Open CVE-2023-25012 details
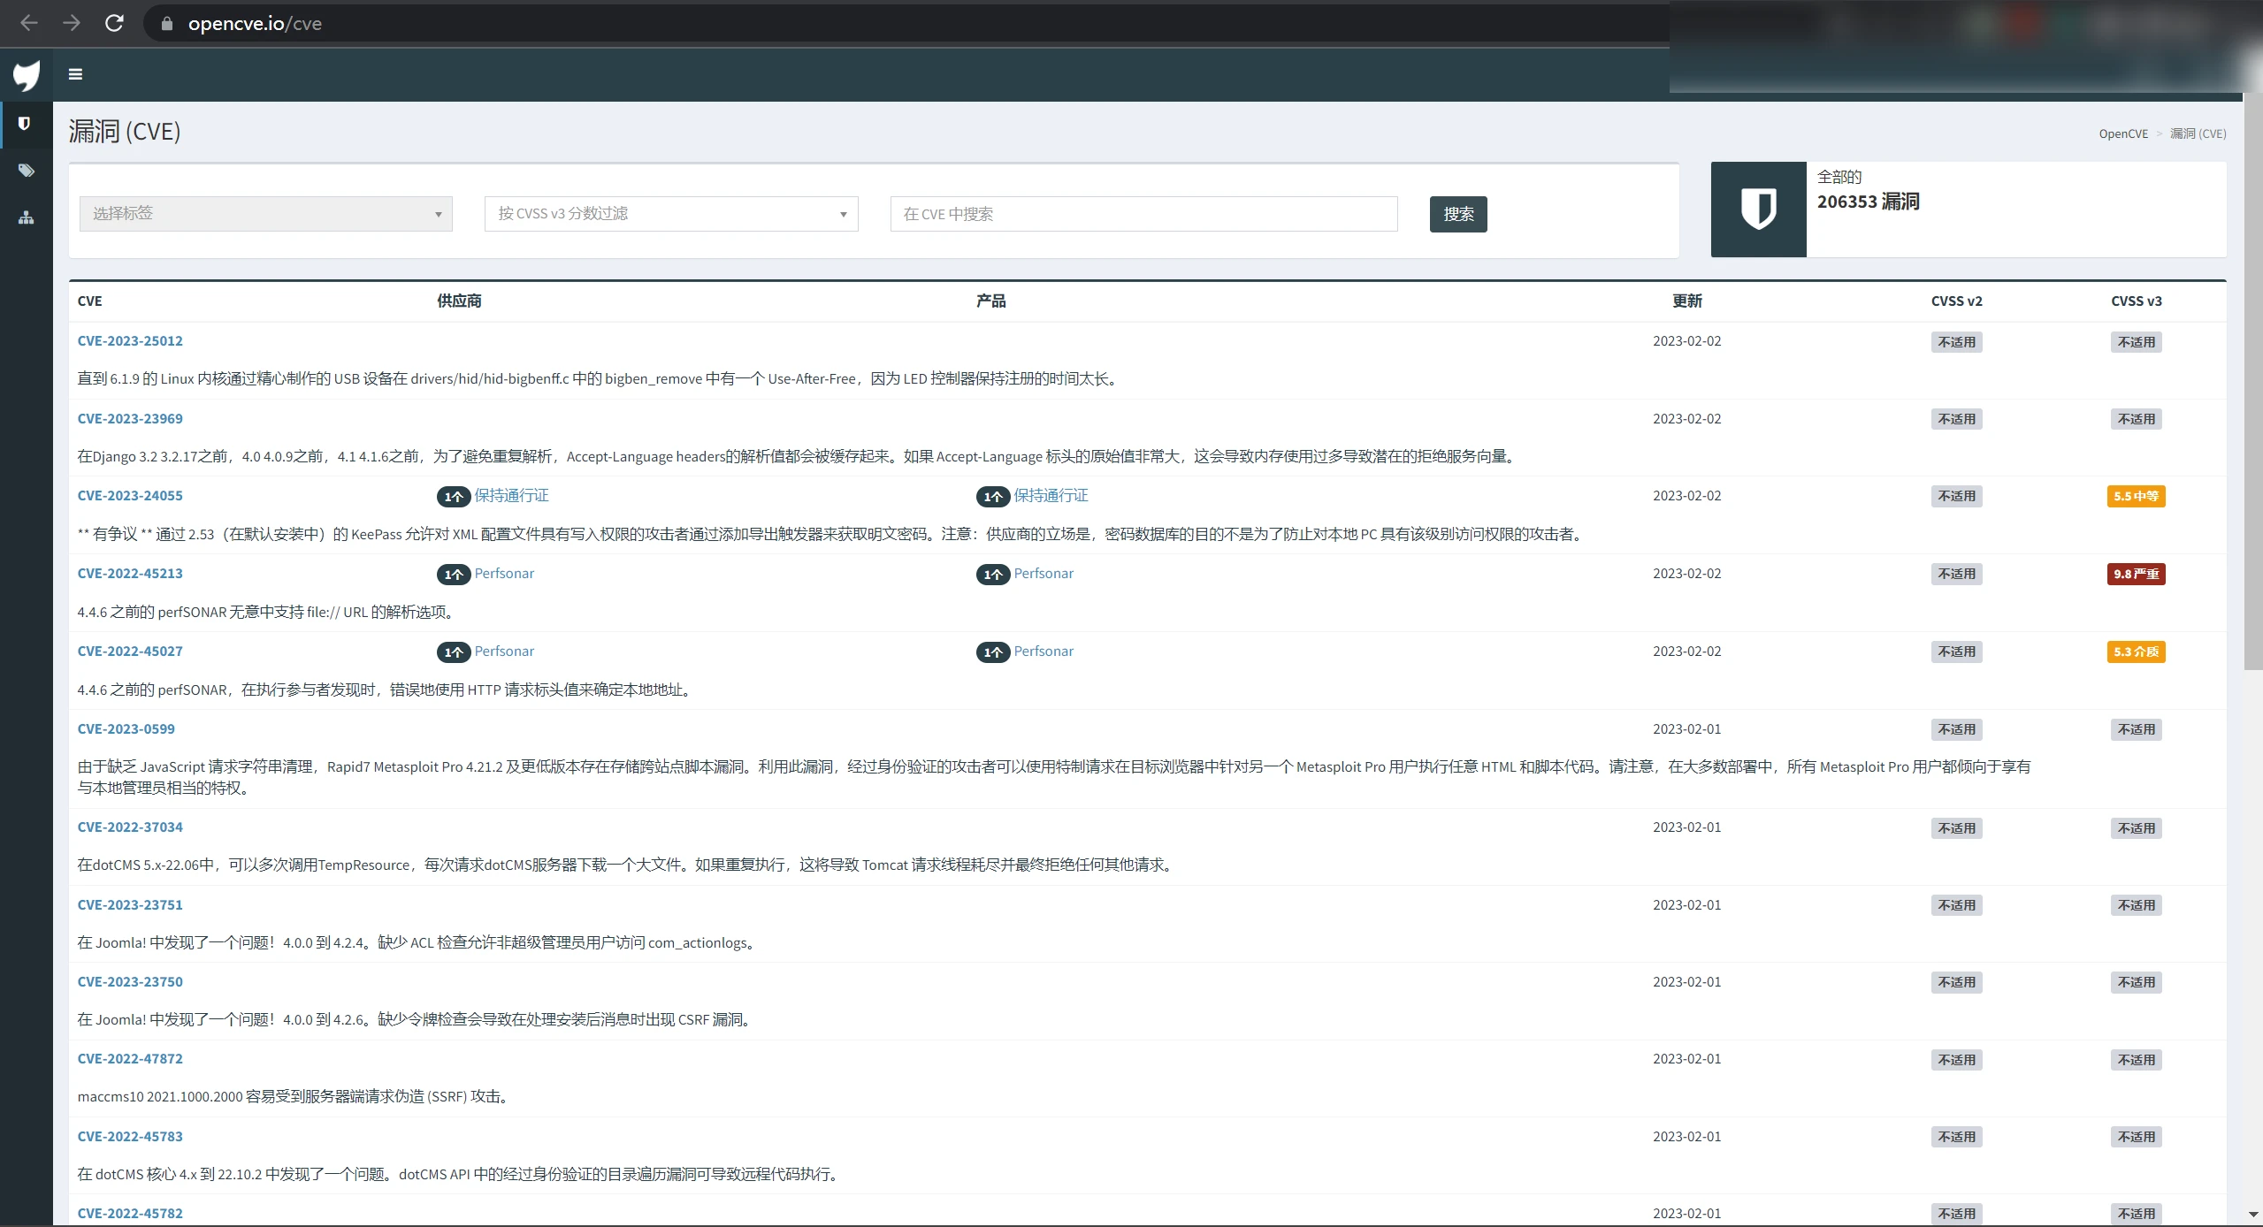2263x1227 pixels. pyautogui.click(x=130, y=341)
